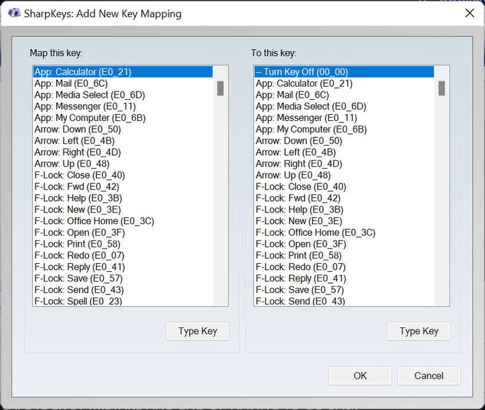Select Arrow: Down in Map this key list
This screenshot has width=485, height=410.
[123, 129]
